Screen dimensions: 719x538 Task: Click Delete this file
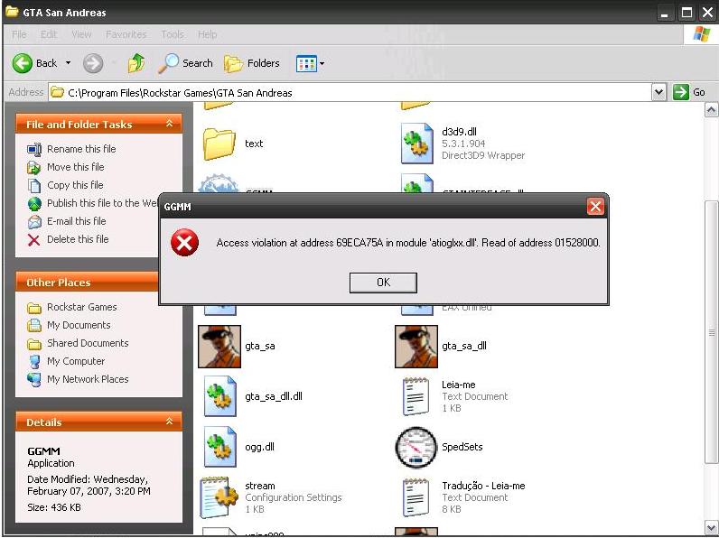[x=78, y=239]
